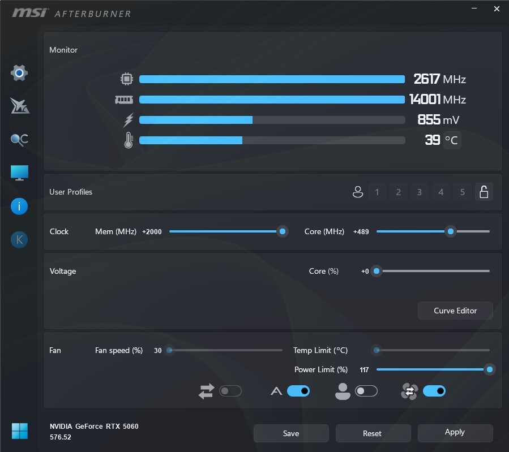This screenshot has width=509, height=452.
Task: Click the Temp Limit slider handle
Action: tap(377, 350)
